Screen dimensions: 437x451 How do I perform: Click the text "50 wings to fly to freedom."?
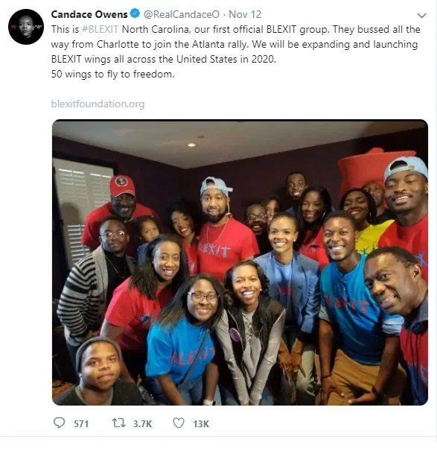point(112,75)
